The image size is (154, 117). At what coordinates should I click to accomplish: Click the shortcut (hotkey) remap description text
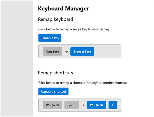(x=83, y=83)
